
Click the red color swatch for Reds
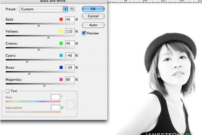(61, 19)
